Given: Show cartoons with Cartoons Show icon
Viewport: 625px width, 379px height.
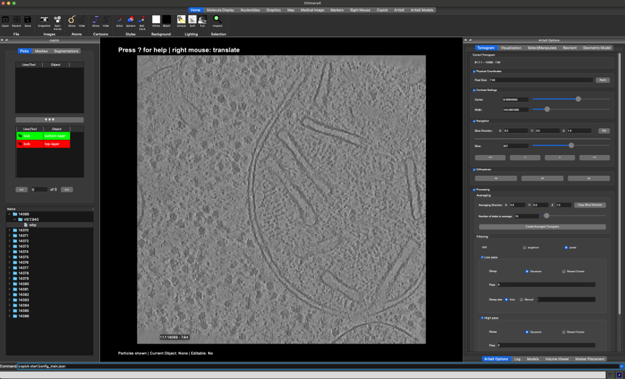Looking at the screenshot, I should click(x=96, y=21).
